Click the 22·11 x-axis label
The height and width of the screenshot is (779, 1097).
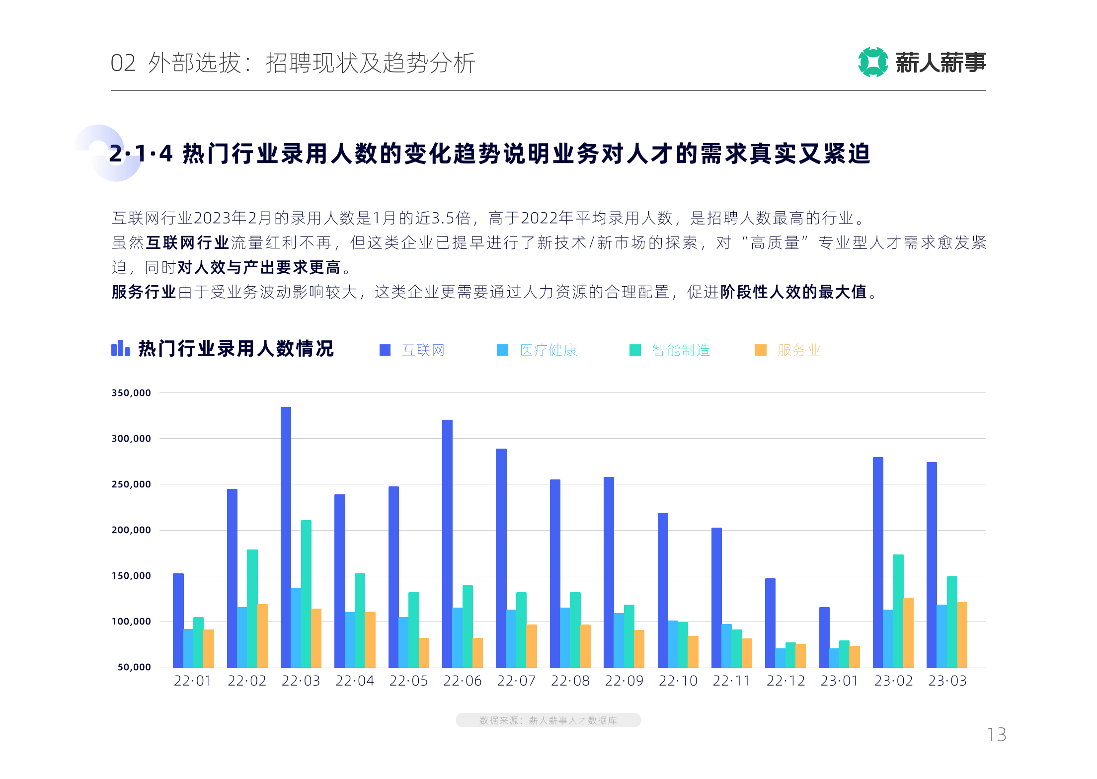tap(732, 681)
